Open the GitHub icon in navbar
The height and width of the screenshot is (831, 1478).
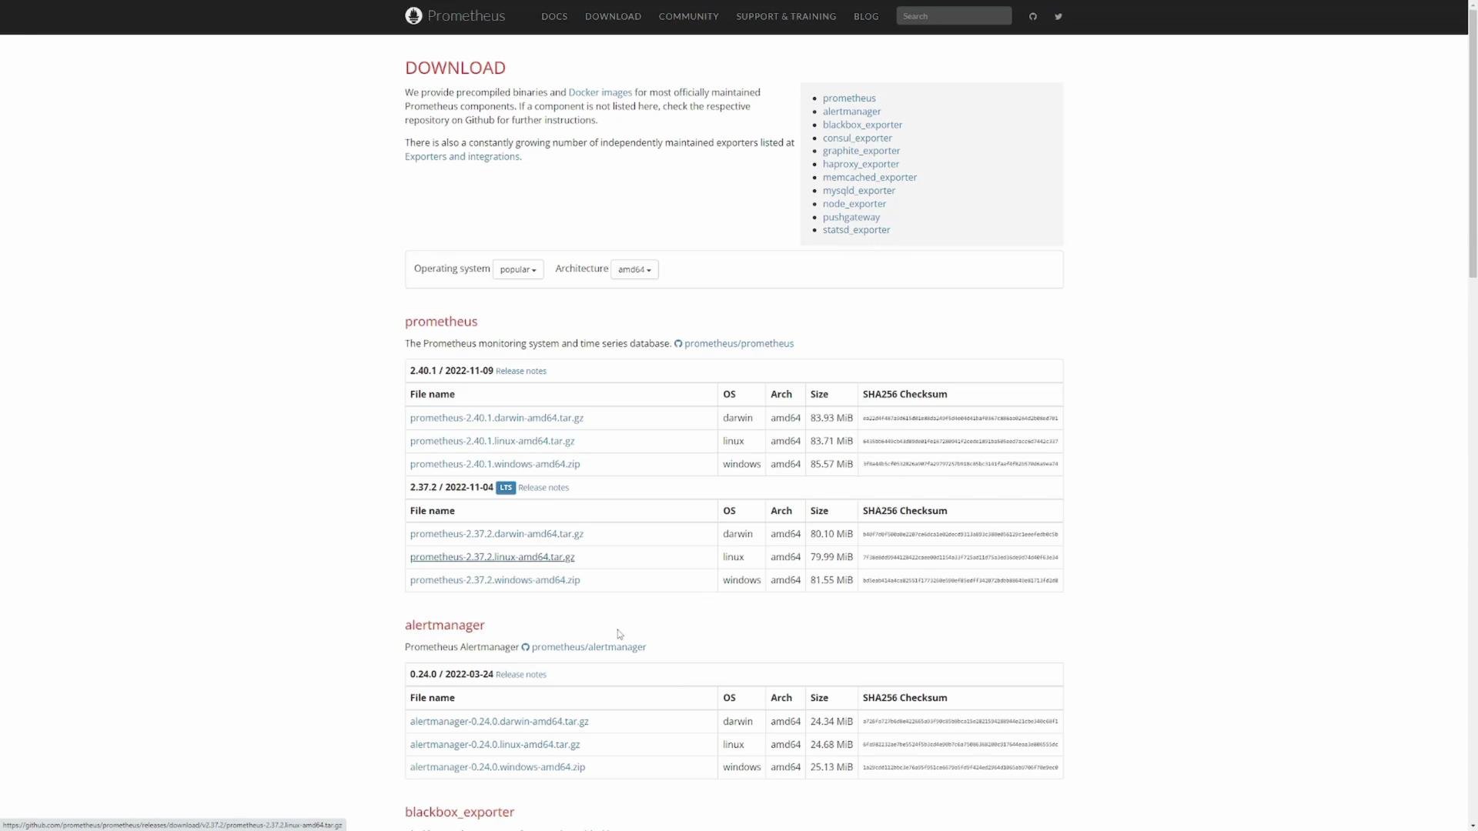[x=1033, y=16]
